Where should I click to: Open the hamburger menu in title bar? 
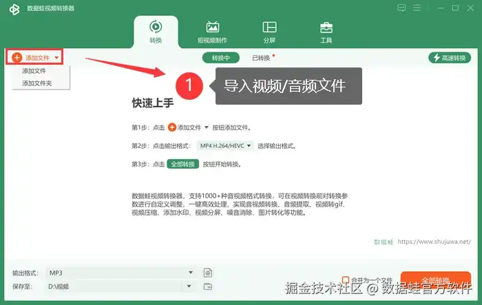coord(417,8)
